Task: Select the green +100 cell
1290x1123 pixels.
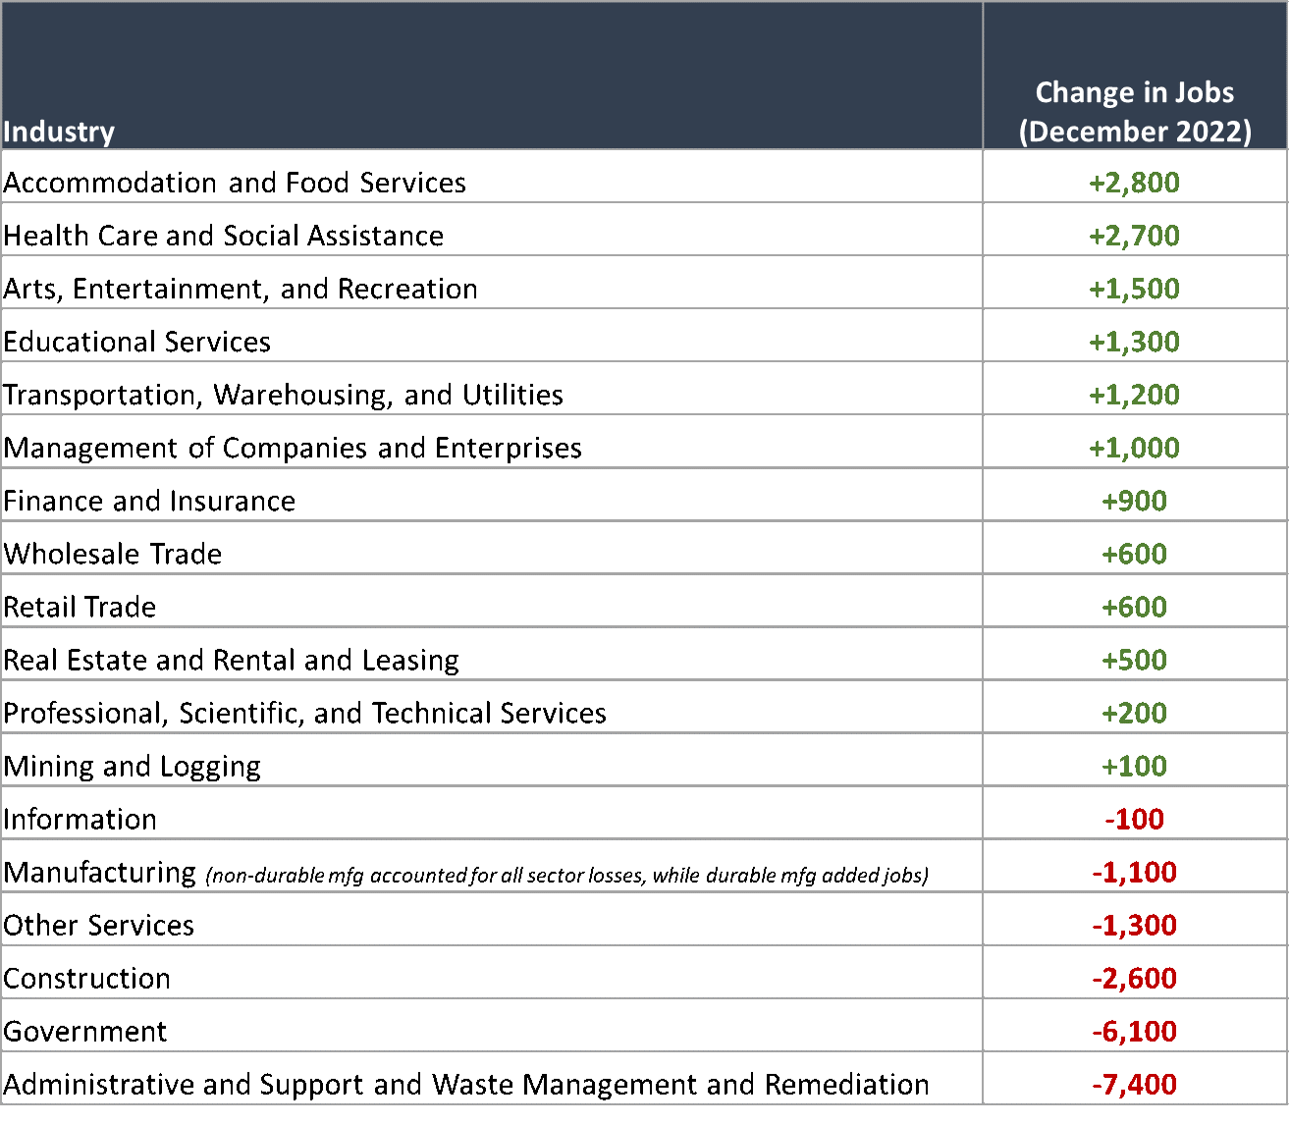Action: tap(1135, 766)
